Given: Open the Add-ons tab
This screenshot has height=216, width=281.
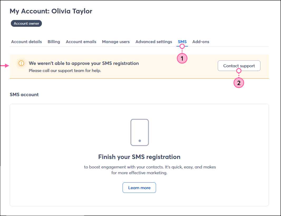Looking at the screenshot, I should pyautogui.click(x=201, y=42).
